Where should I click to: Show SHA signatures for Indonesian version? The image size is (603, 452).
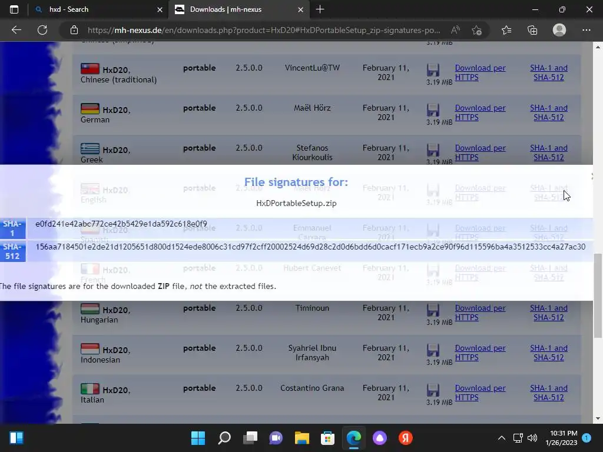(x=549, y=353)
